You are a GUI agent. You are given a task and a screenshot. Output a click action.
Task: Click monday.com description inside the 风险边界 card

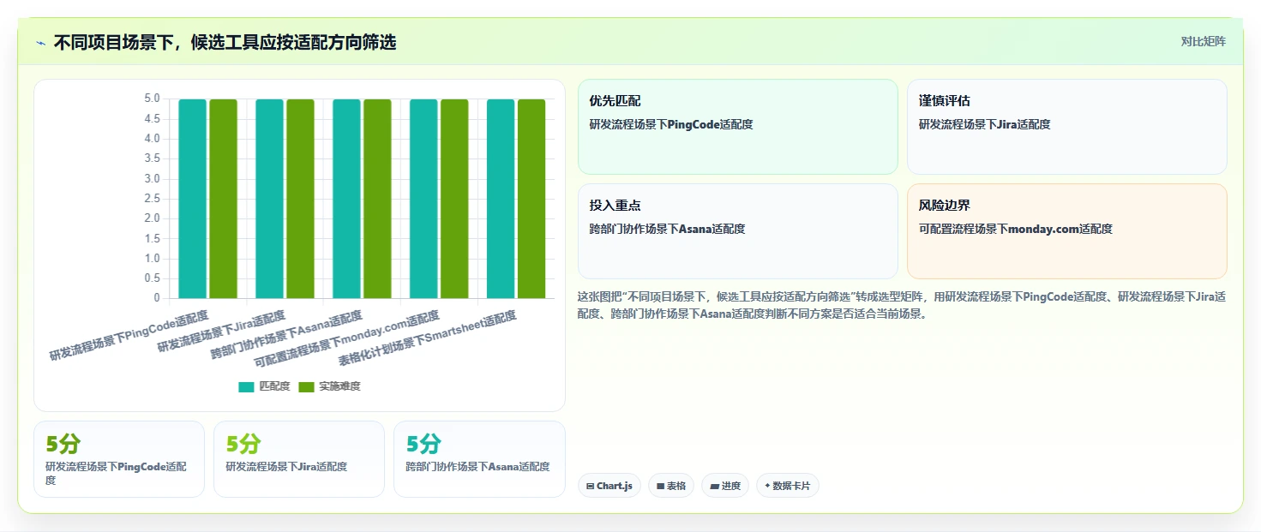pyautogui.click(x=1016, y=229)
